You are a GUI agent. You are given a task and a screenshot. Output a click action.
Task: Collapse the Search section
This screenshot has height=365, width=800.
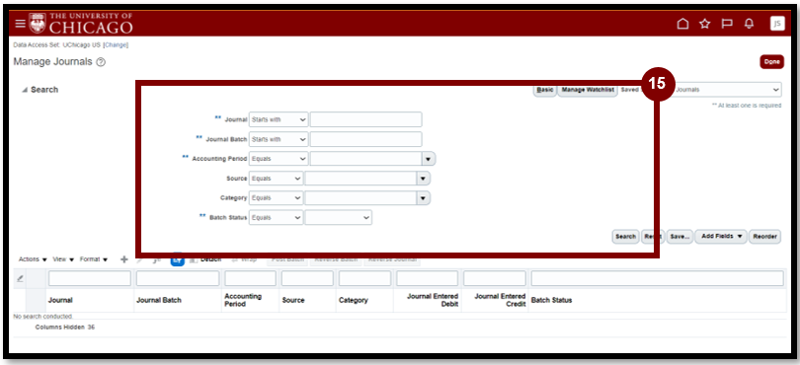24,90
